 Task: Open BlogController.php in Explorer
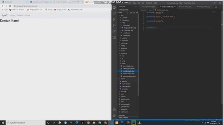pyautogui.click(x=130, y=28)
